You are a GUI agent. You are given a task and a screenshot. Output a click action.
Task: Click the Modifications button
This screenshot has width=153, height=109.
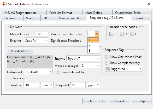tap(20, 51)
